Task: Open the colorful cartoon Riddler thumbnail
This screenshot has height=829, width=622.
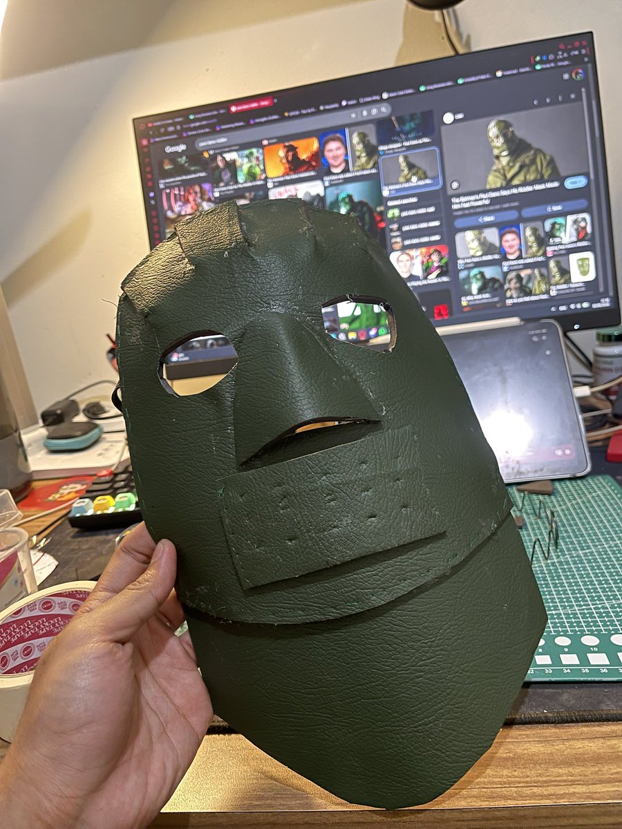Action: [x=434, y=262]
